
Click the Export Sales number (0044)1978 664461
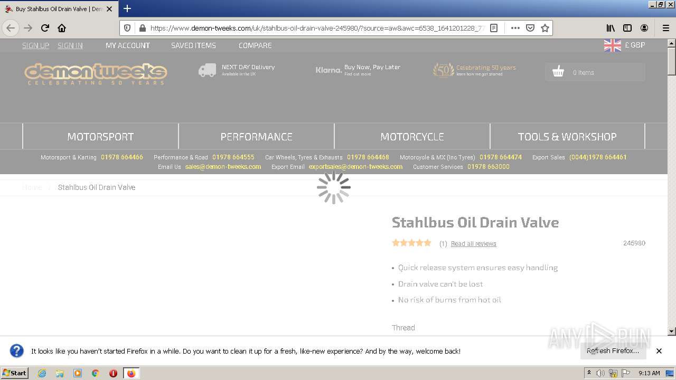coord(598,157)
